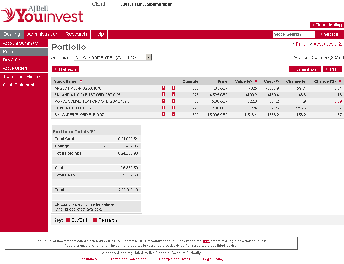Open the Account selection dropdown

[149, 57]
